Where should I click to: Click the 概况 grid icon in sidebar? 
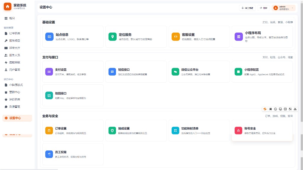coord(6,18)
